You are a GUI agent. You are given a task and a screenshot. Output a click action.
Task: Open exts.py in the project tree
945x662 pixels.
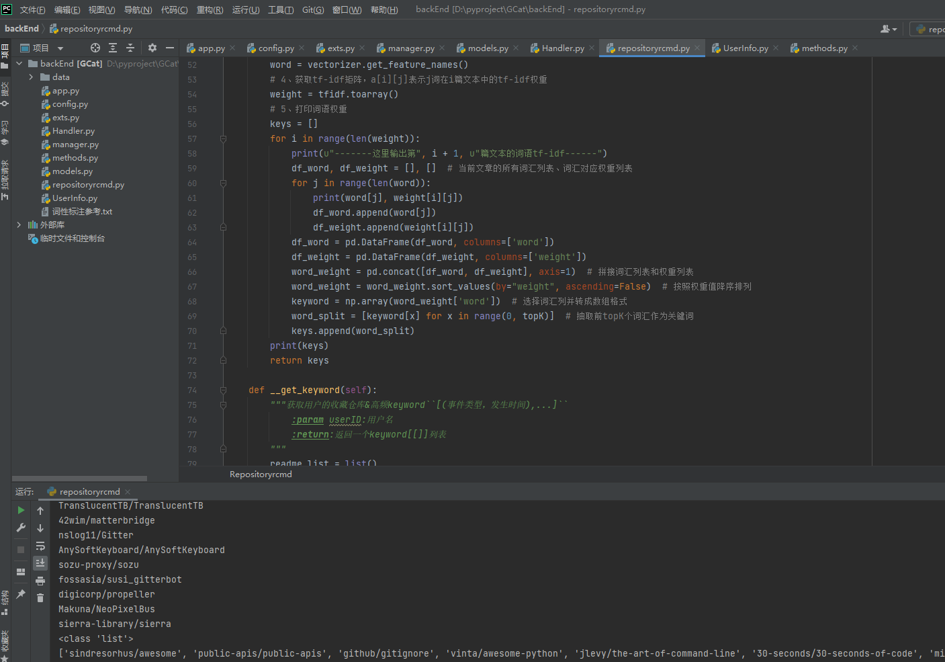point(66,118)
